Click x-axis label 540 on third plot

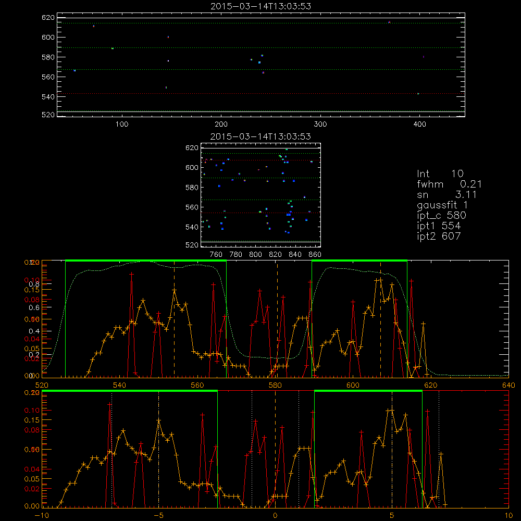point(120,385)
